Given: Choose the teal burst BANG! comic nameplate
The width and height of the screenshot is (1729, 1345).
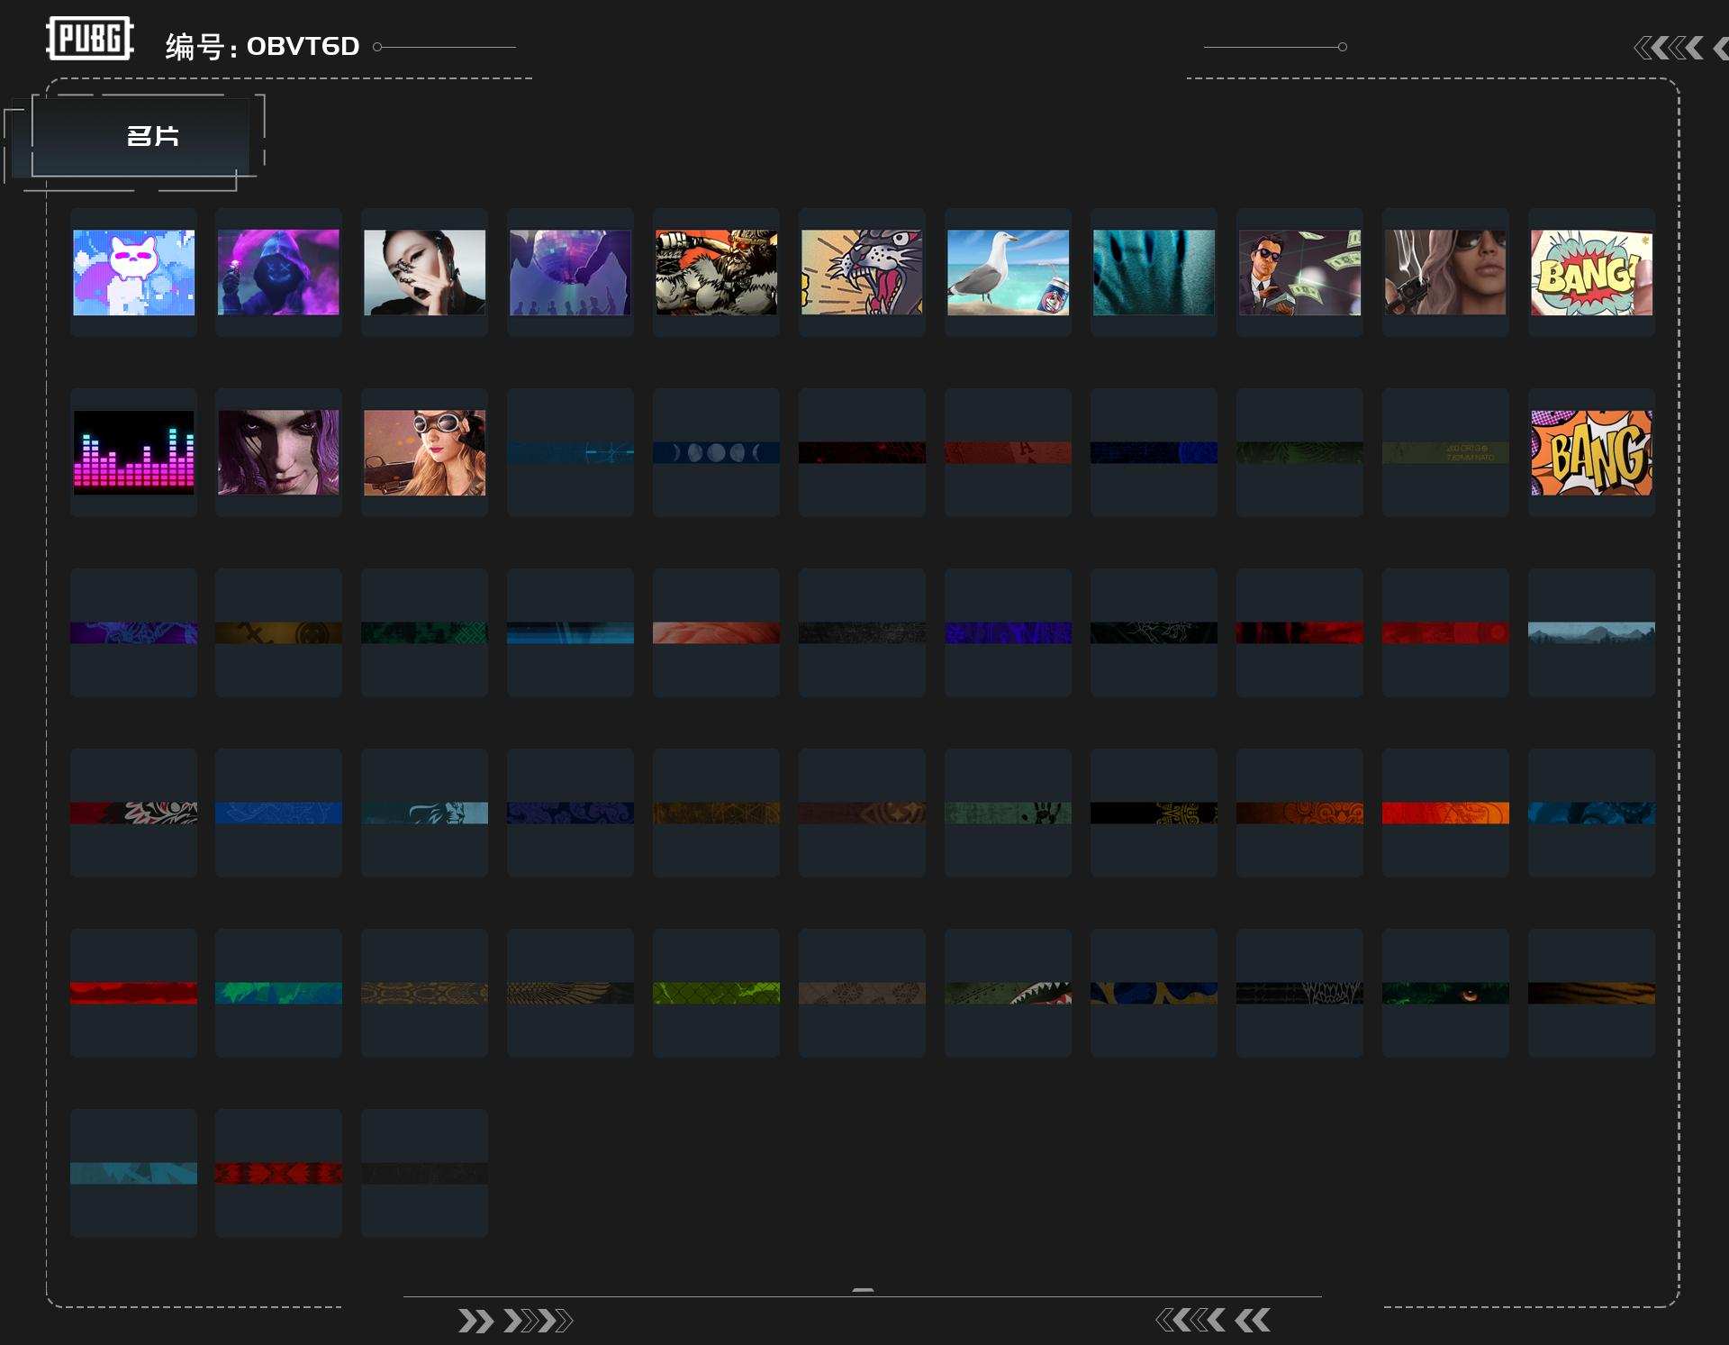Looking at the screenshot, I should point(1591,272).
